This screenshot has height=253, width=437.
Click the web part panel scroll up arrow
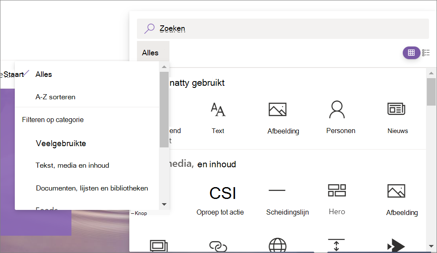point(431,73)
